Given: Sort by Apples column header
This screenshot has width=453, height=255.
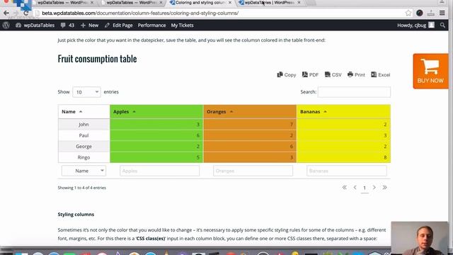Looking at the screenshot, I should pos(156,112).
